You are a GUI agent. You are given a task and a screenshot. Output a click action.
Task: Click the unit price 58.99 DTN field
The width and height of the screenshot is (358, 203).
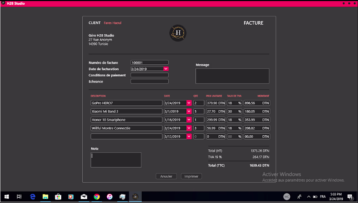[x=216, y=128]
